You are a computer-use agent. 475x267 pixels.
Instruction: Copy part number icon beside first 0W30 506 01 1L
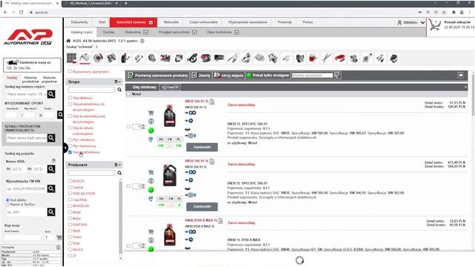tap(212, 102)
